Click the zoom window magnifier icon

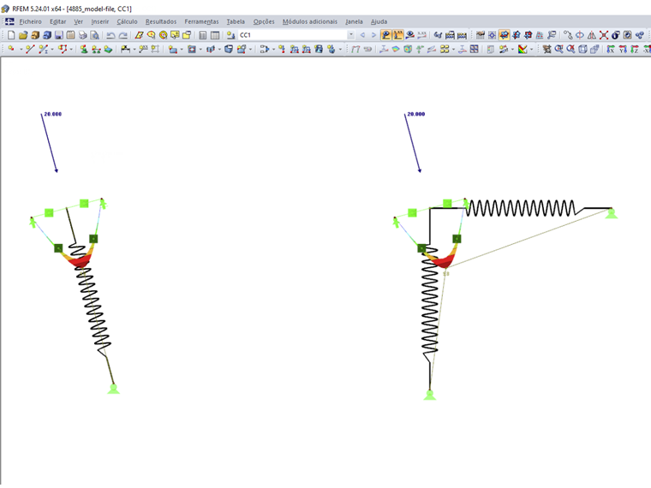(x=558, y=50)
